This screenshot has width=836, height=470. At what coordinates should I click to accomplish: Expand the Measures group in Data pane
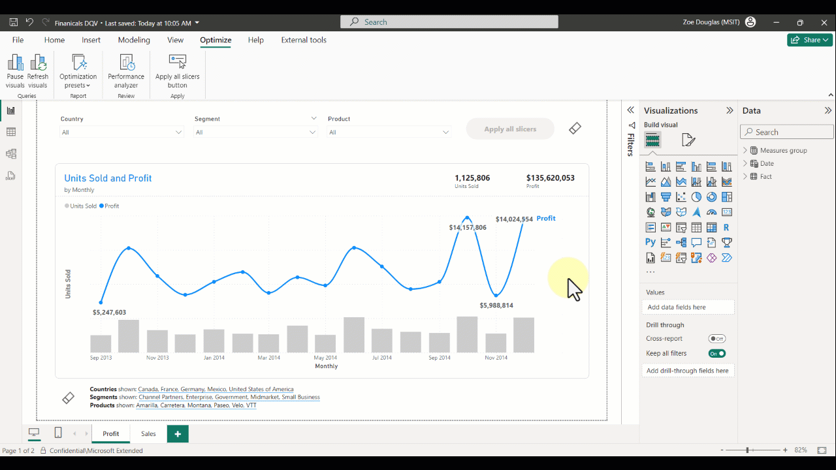(x=745, y=150)
